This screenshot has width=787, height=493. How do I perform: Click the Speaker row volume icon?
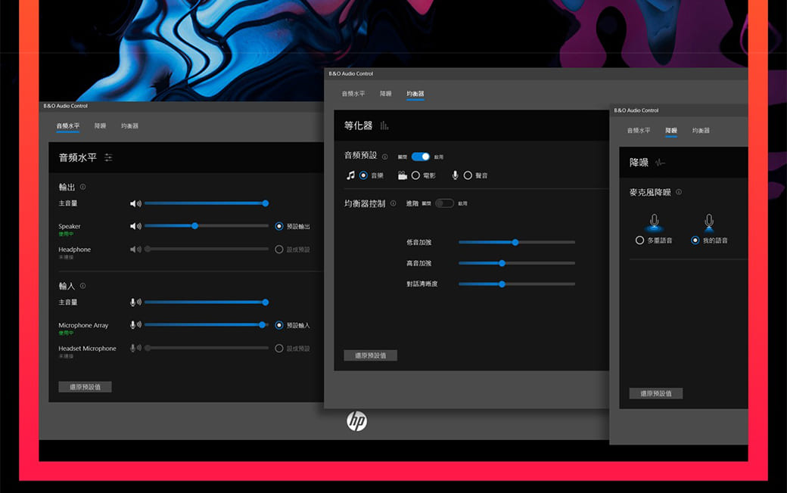[x=135, y=226]
